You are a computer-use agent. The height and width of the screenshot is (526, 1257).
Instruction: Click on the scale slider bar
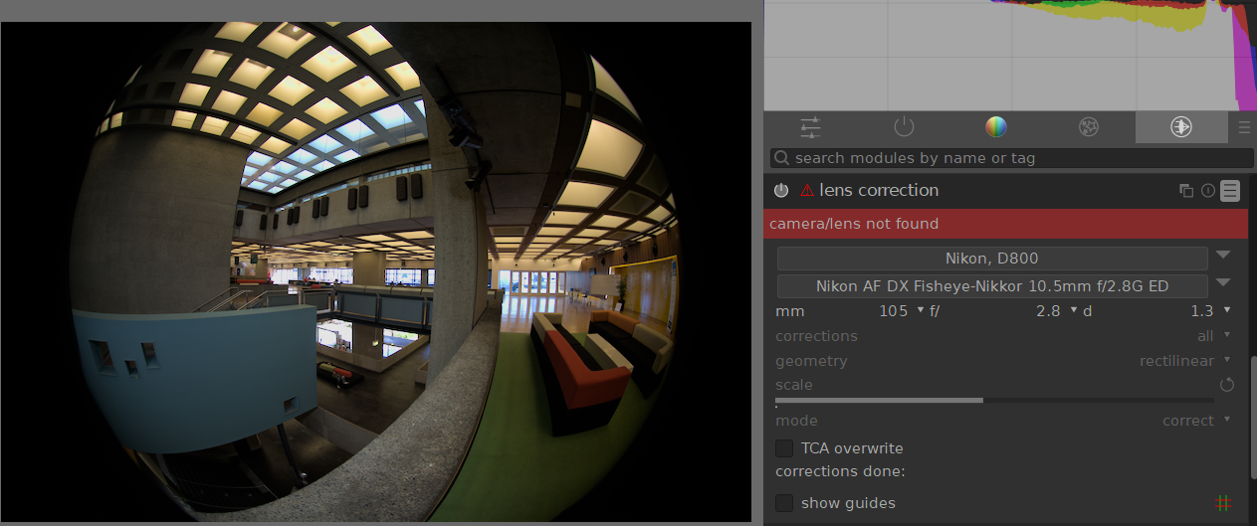pos(994,400)
